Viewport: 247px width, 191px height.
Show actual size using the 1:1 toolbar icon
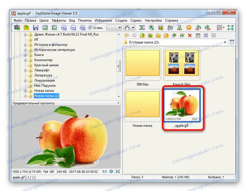[x=83, y=28]
